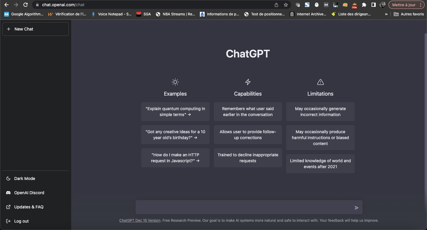Expand hidden bookmarks with double chevron
The width and height of the screenshot is (427, 230).
click(386, 14)
